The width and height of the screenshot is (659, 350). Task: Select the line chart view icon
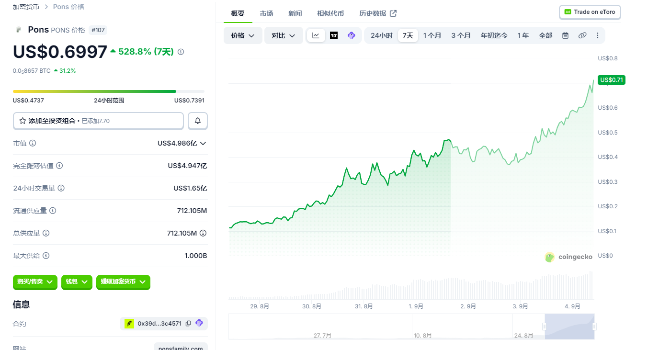(x=316, y=35)
